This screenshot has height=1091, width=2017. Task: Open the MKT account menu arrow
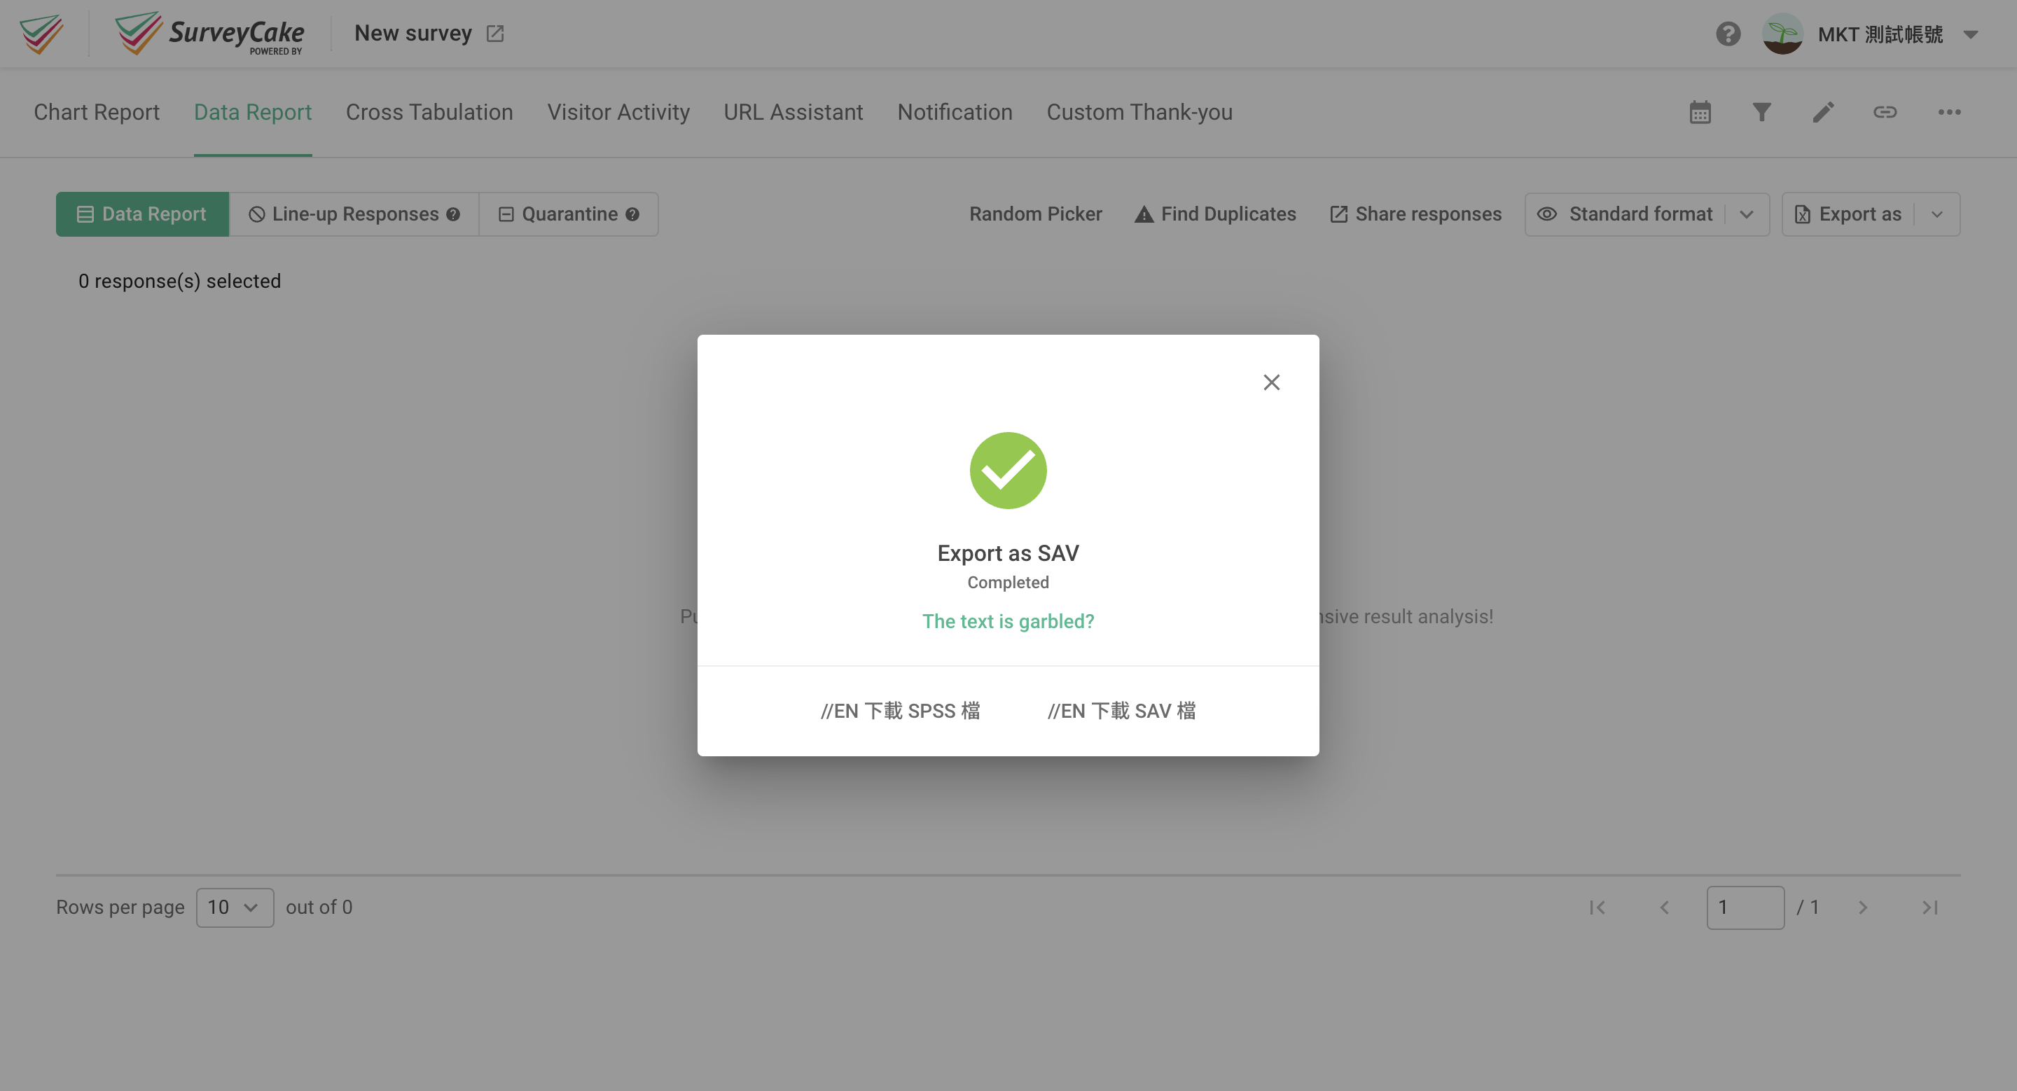(1971, 34)
